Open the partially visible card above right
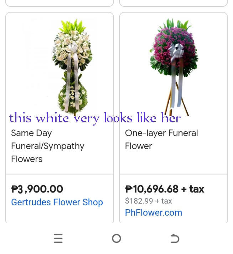This screenshot has width=233, height=254. (174, 3)
